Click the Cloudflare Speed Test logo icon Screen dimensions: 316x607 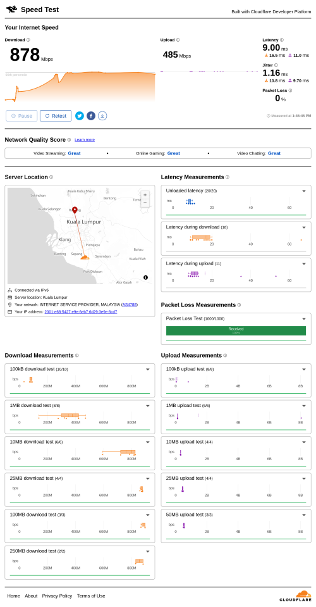(x=11, y=9)
